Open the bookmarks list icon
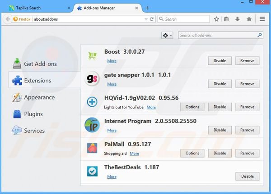Image resolution: width=271 pixels, height=194 pixels. click(226, 19)
